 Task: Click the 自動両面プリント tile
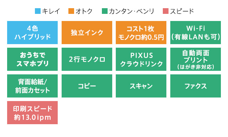pos(196,59)
